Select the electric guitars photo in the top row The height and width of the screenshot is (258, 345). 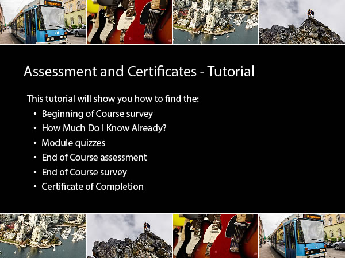tap(129, 22)
